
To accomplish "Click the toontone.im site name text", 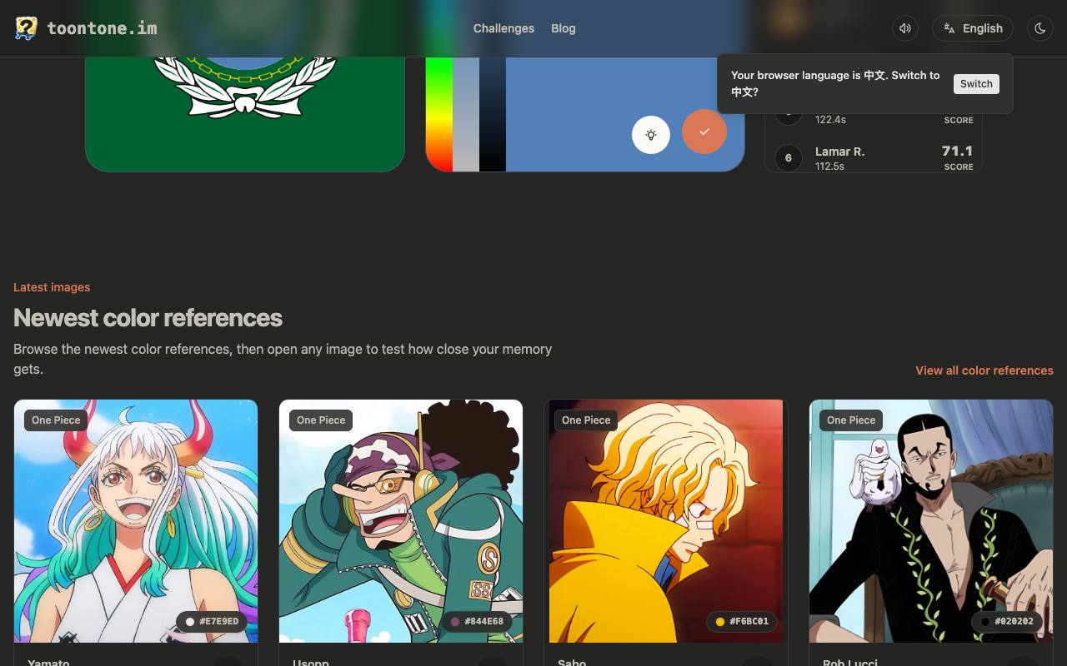I will 102,28.
